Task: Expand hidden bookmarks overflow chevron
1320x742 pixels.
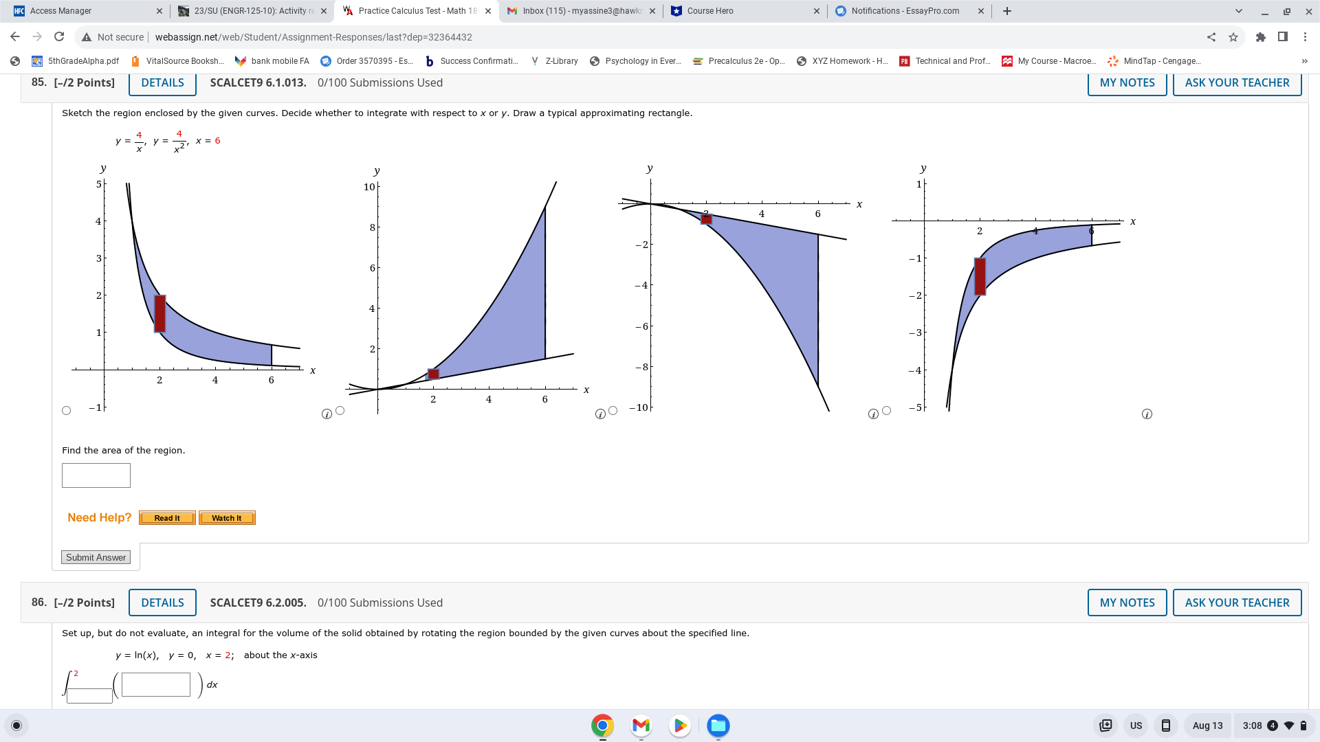Action: click(1304, 61)
